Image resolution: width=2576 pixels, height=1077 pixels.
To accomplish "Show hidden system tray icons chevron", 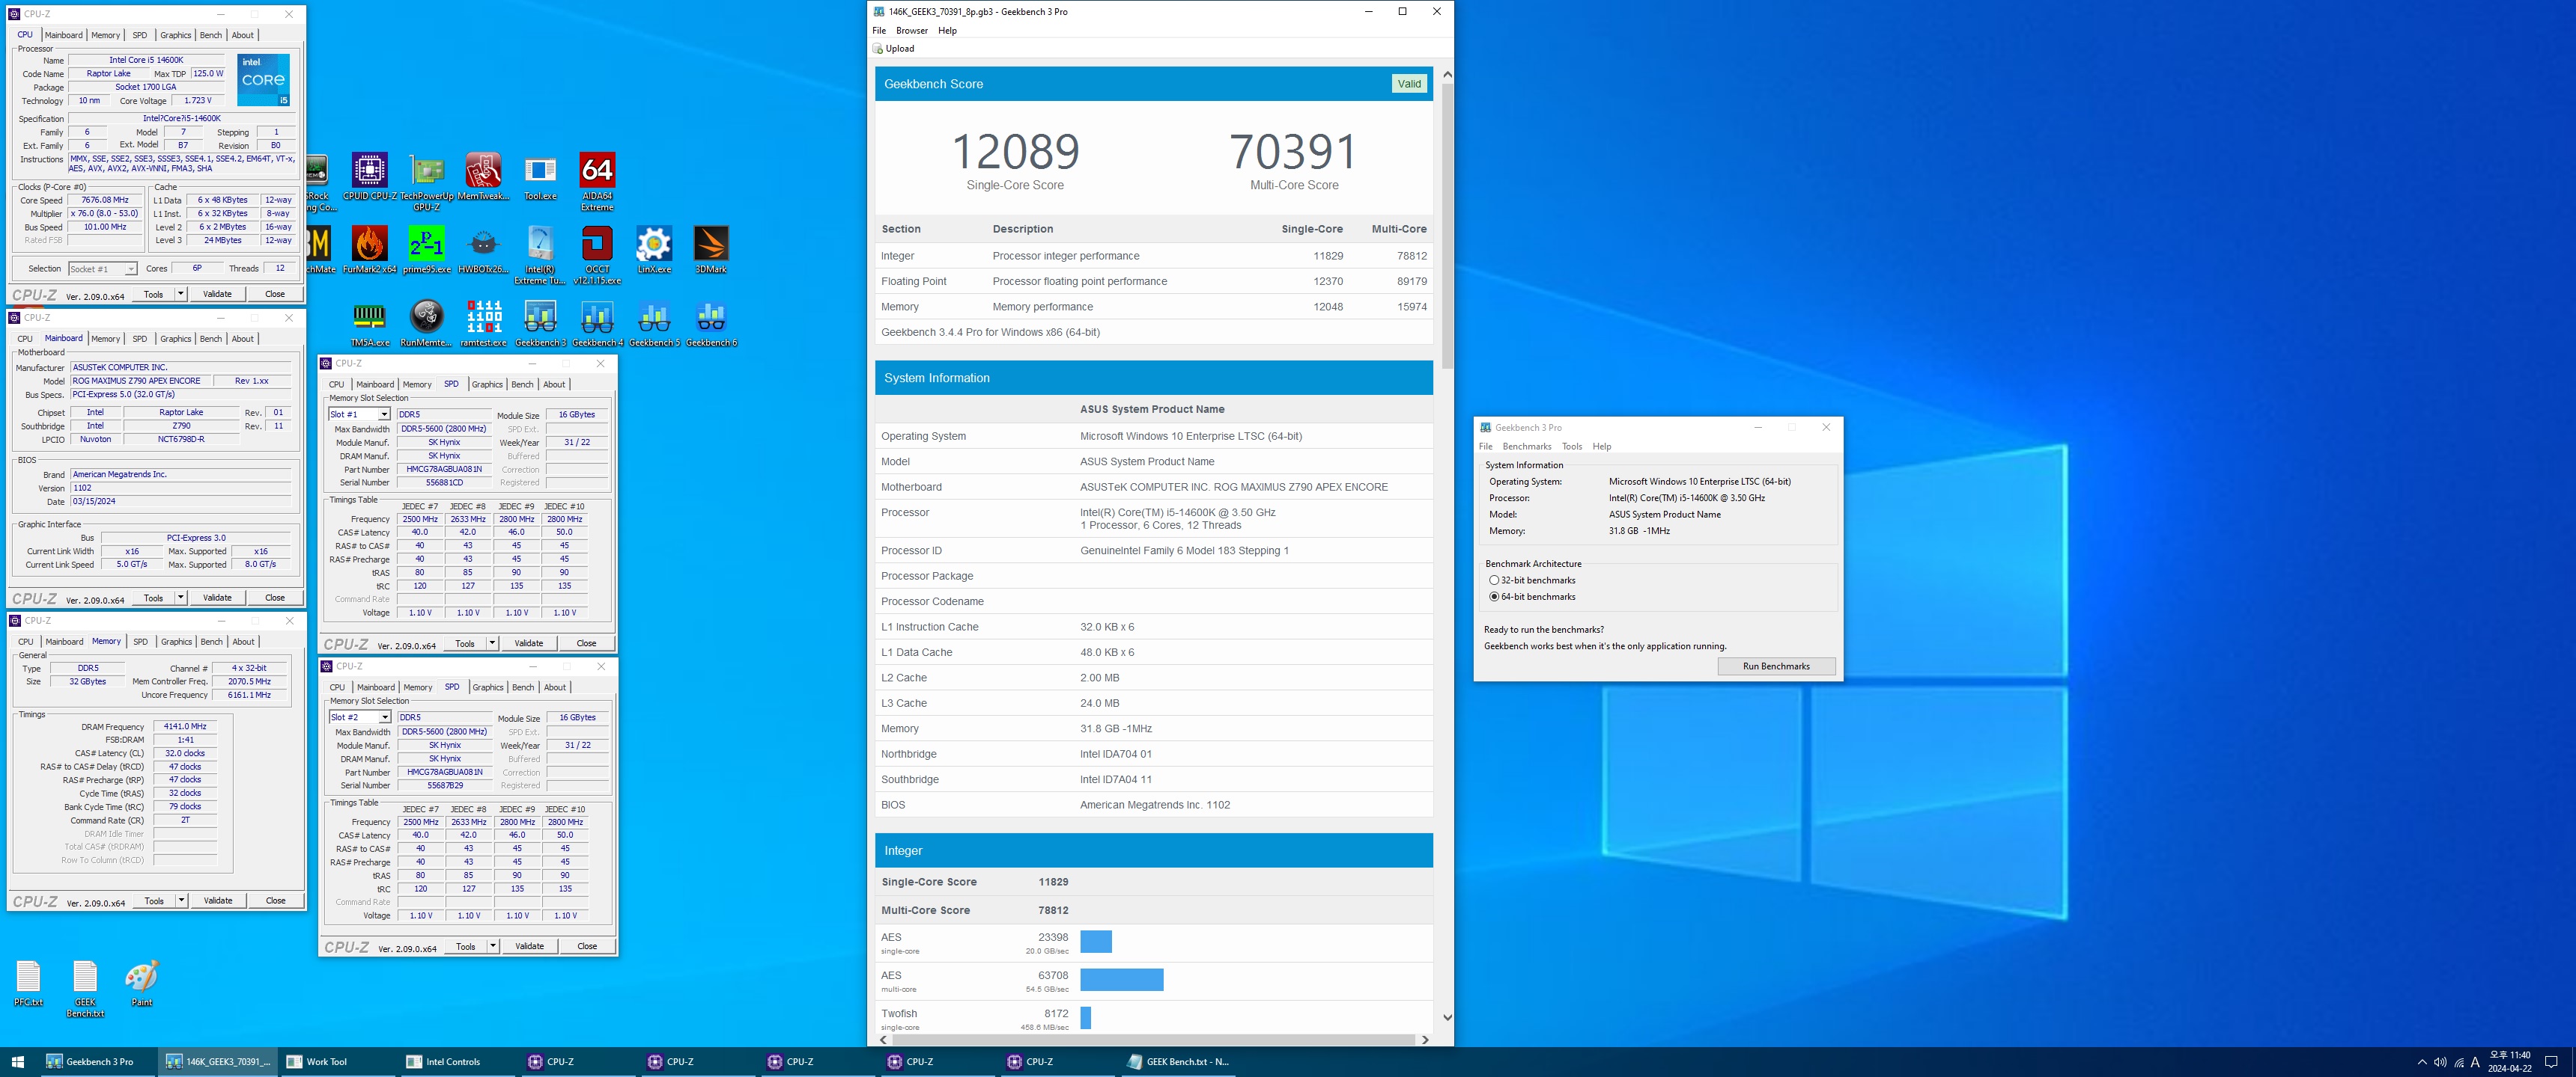I will (x=2422, y=1062).
